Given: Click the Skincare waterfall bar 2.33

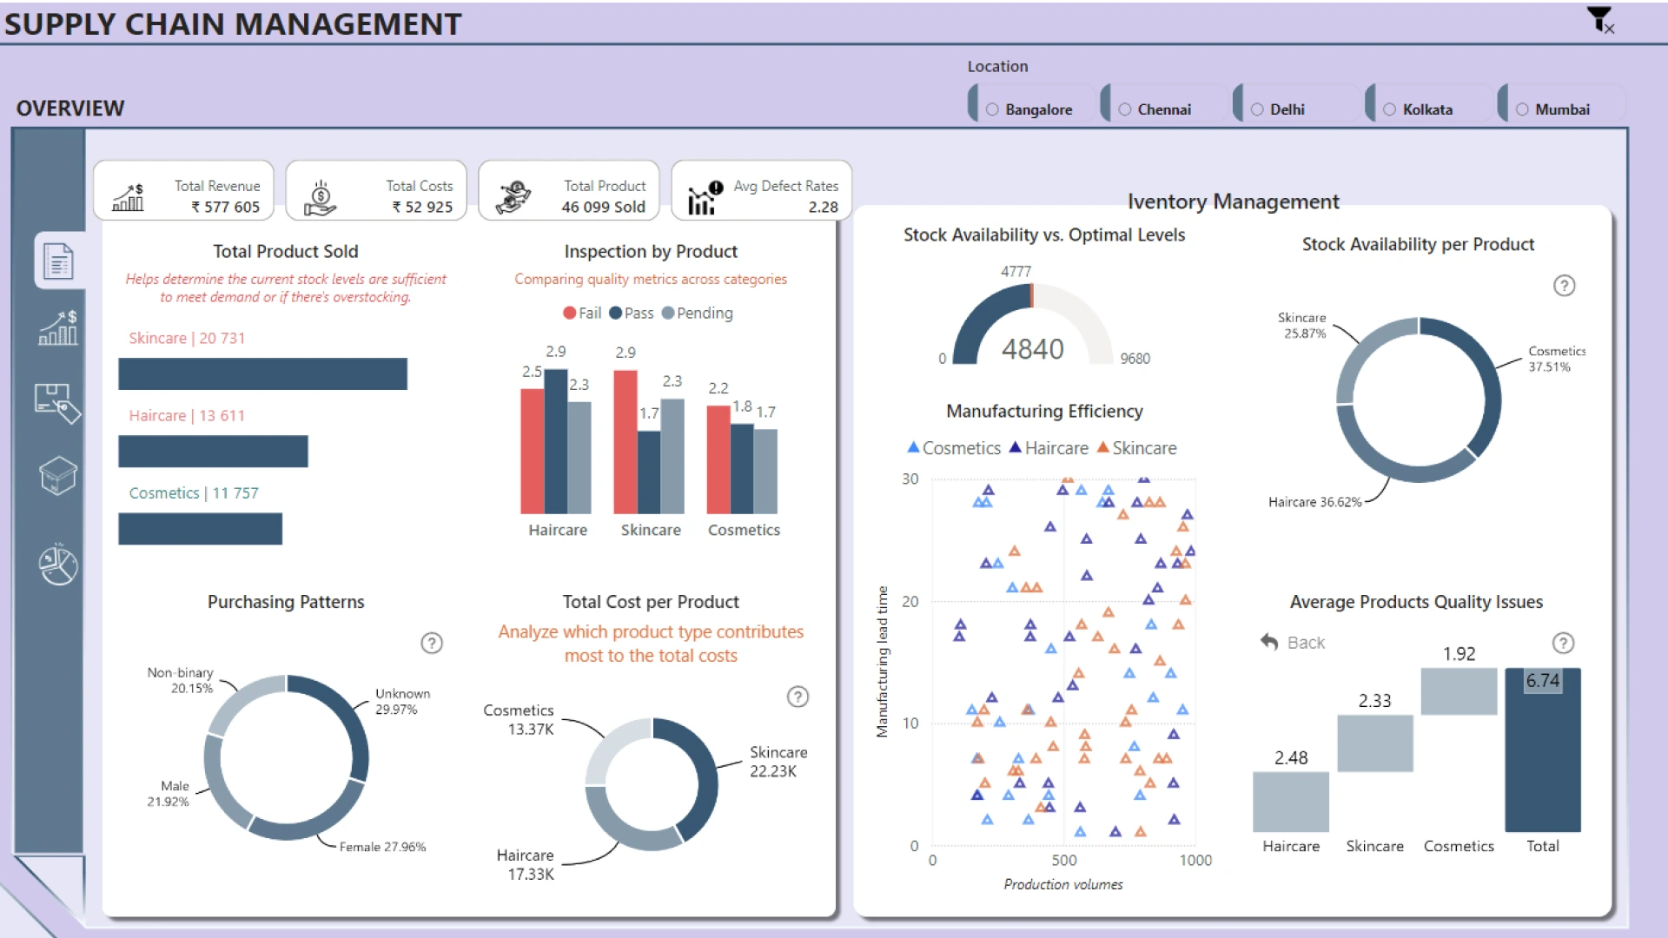Looking at the screenshot, I should (x=1374, y=743).
